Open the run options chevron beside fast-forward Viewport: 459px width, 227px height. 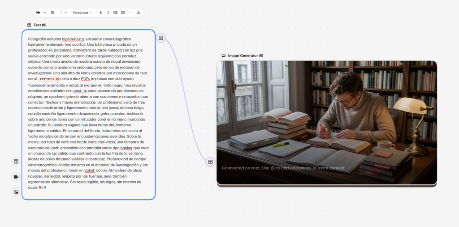45,13
